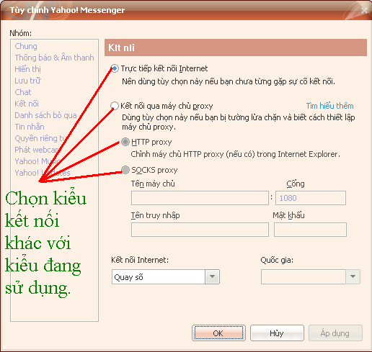
Task: Open the 'Chung' settings group
Action: [26, 46]
